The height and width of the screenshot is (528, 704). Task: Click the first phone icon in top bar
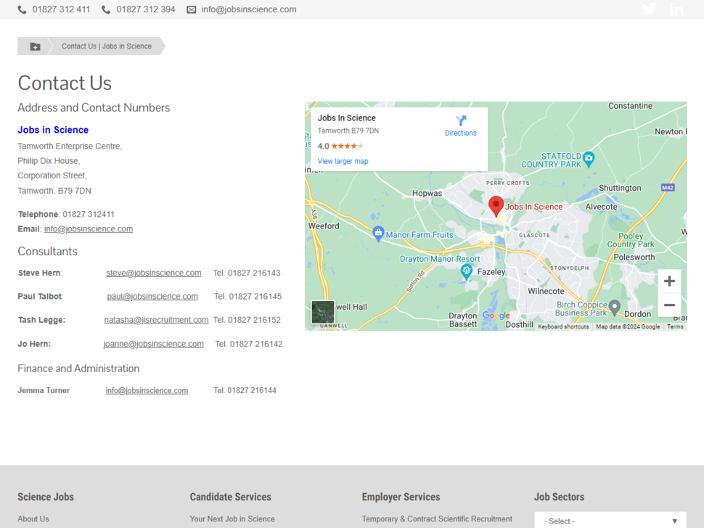[22, 10]
